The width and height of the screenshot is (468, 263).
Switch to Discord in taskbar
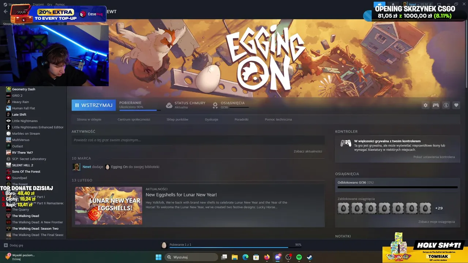coord(278,257)
